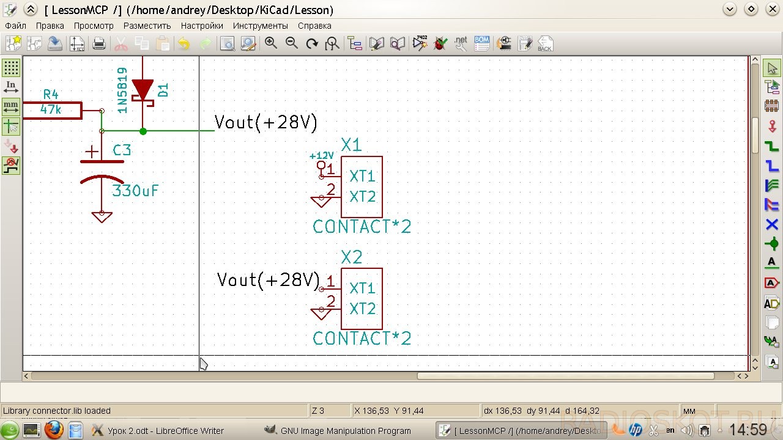The width and height of the screenshot is (783, 440).
Task: Print the schematic
Action: pyautogui.click(x=99, y=43)
